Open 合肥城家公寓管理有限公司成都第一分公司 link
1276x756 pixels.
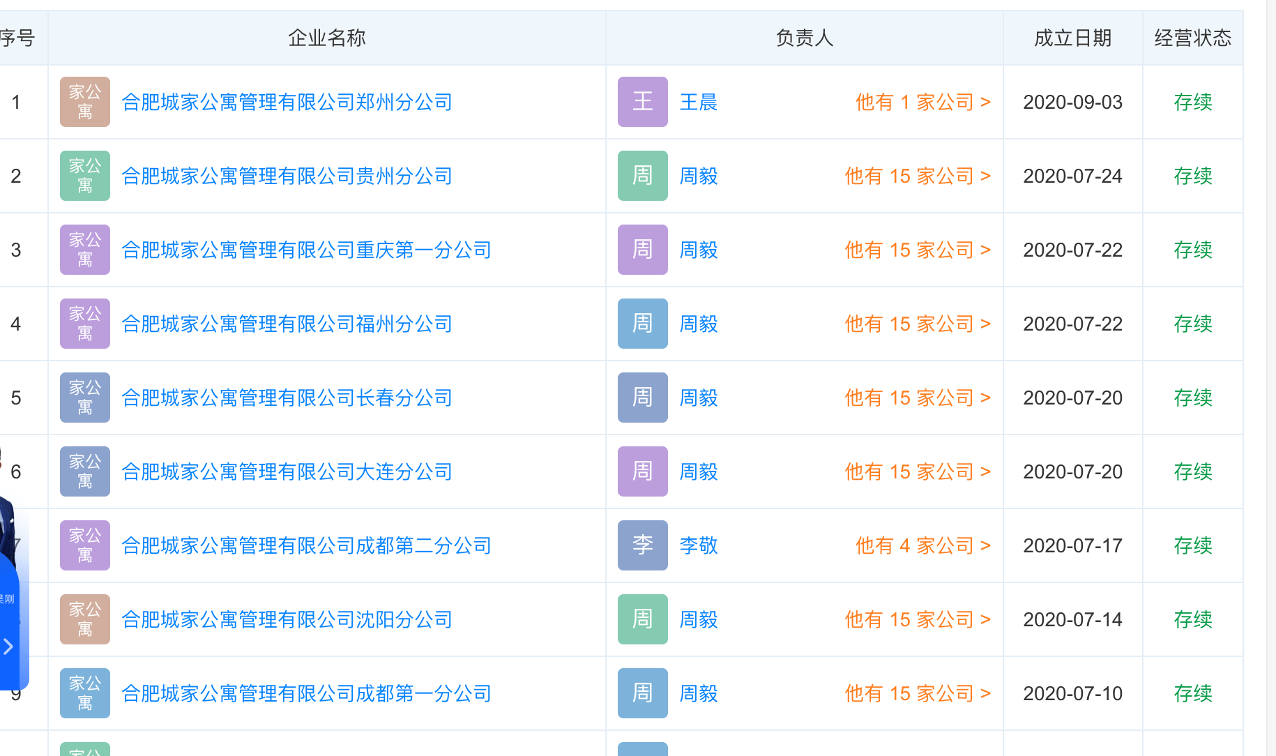pos(306,694)
